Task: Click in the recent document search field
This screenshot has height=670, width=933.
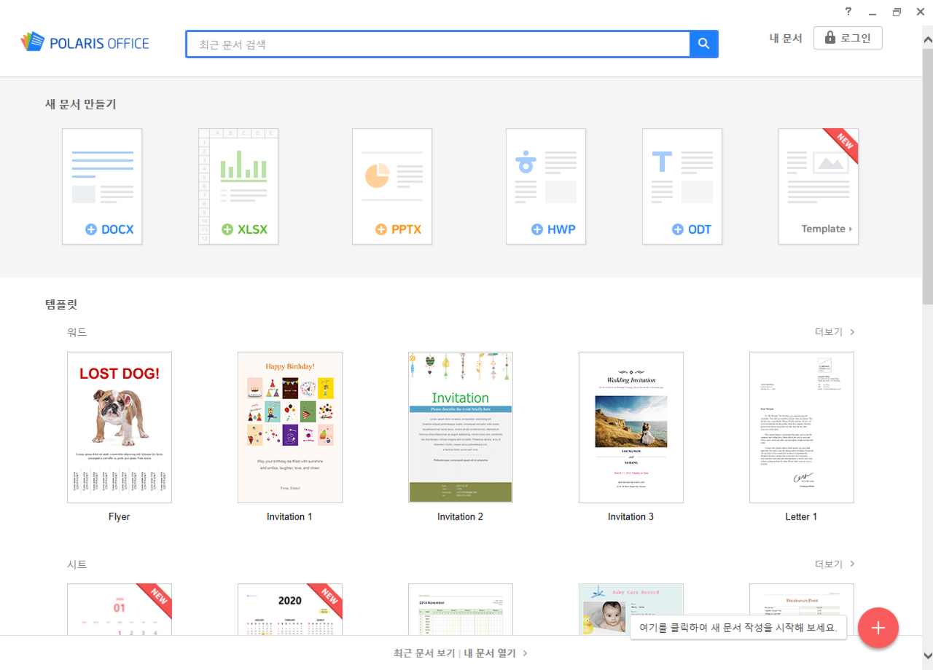Action: coord(437,44)
